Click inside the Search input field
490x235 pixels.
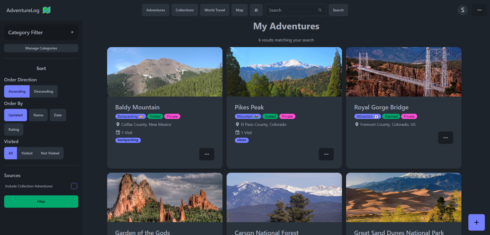pyautogui.click(x=288, y=10)
